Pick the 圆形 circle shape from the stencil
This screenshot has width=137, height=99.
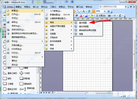7,68
